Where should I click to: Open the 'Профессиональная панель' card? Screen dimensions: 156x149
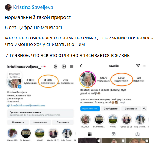tap(41, 113)
